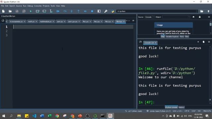Click the debug step return icon
This screenshot has height=119, width=212.
click(x=79, y=11)
